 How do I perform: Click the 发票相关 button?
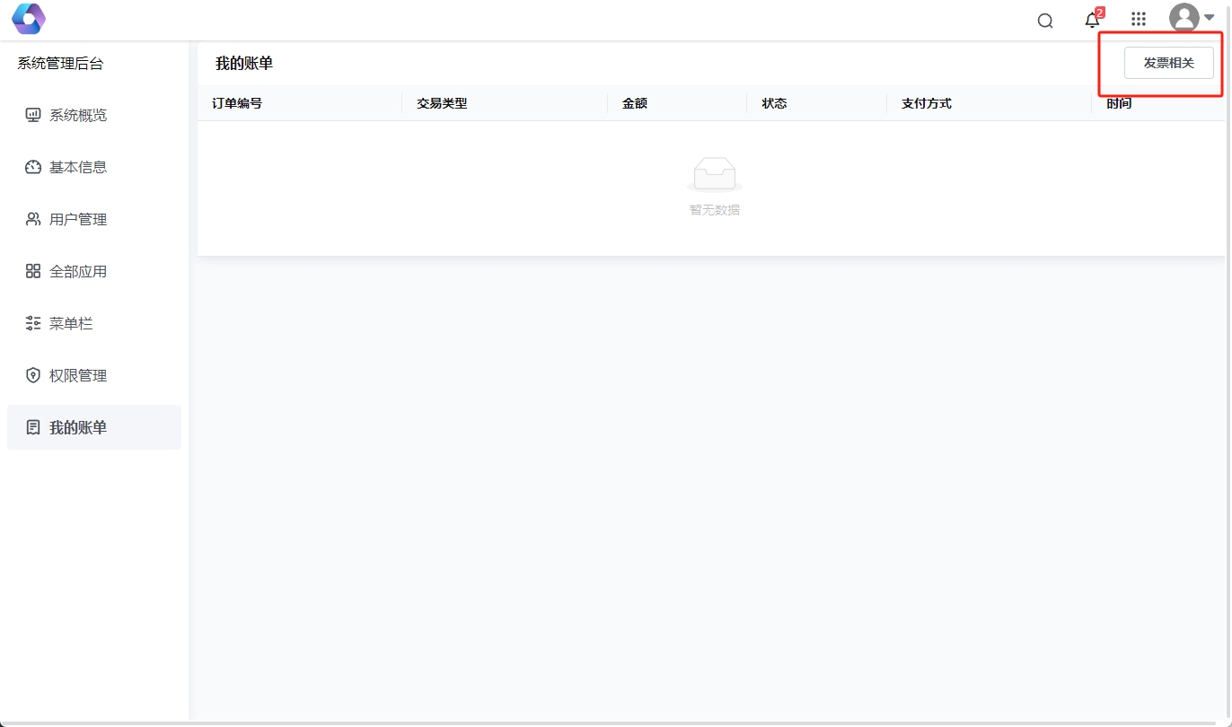pos(1168,63)
